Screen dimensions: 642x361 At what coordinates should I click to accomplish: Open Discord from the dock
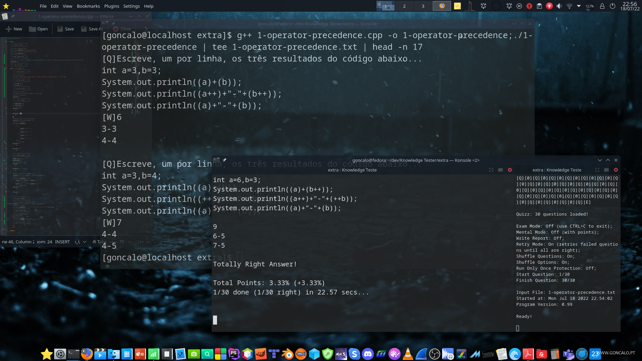[368, 354]
